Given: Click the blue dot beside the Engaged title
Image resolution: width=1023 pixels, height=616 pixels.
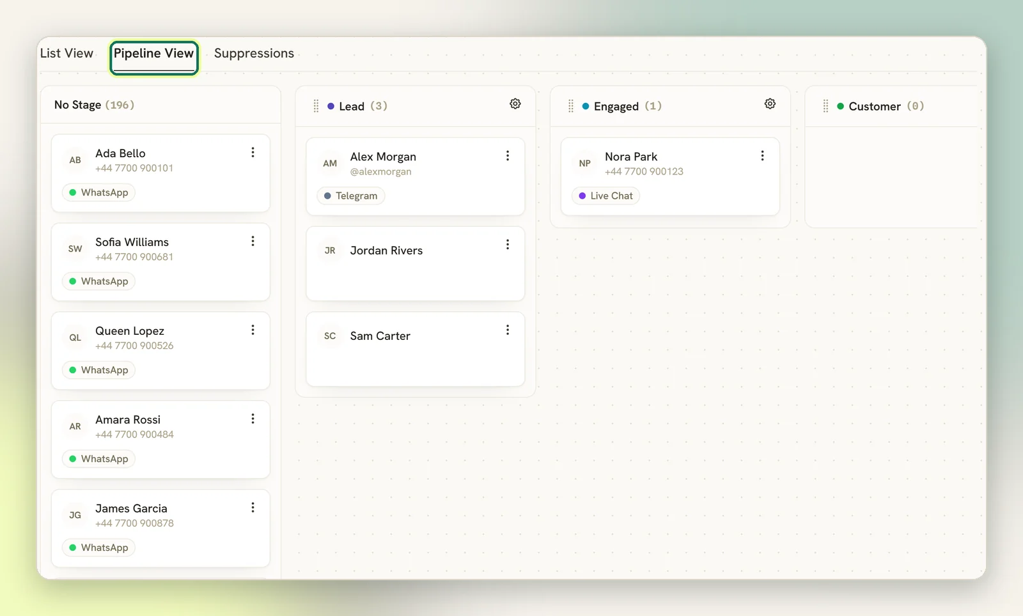Looking at the screenshot, I should coord(586,106).
